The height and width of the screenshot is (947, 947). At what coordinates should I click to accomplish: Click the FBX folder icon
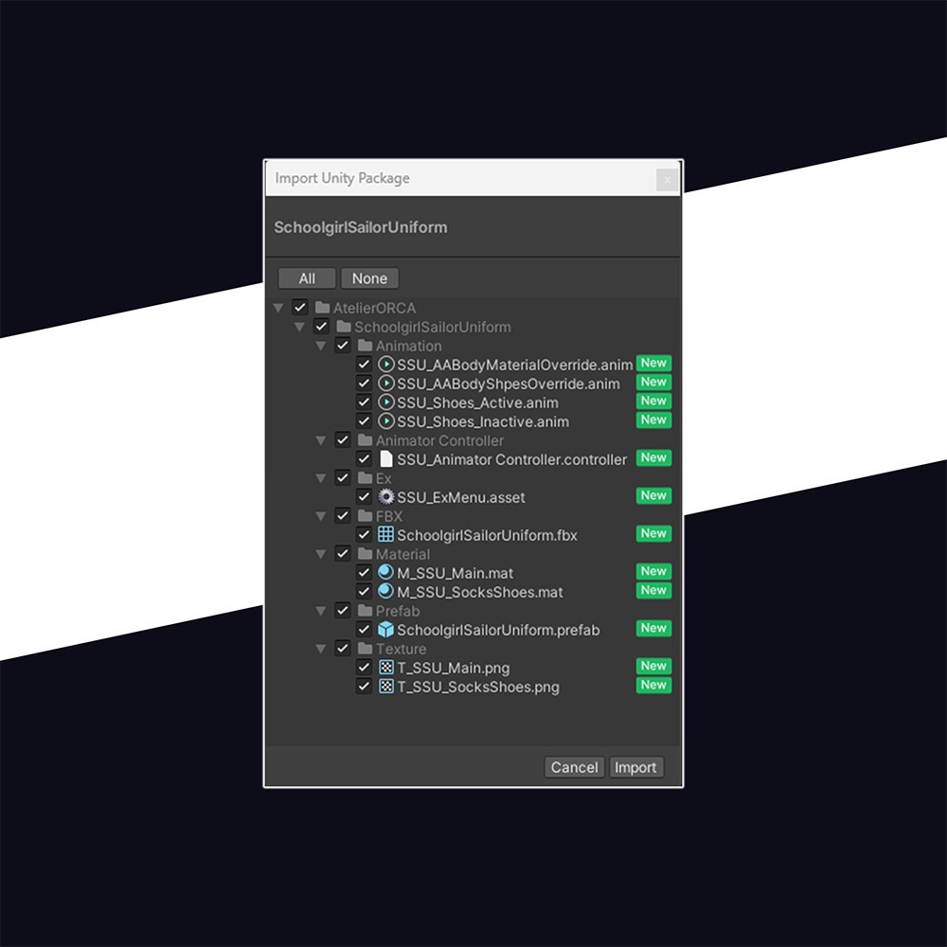point(365,516)
